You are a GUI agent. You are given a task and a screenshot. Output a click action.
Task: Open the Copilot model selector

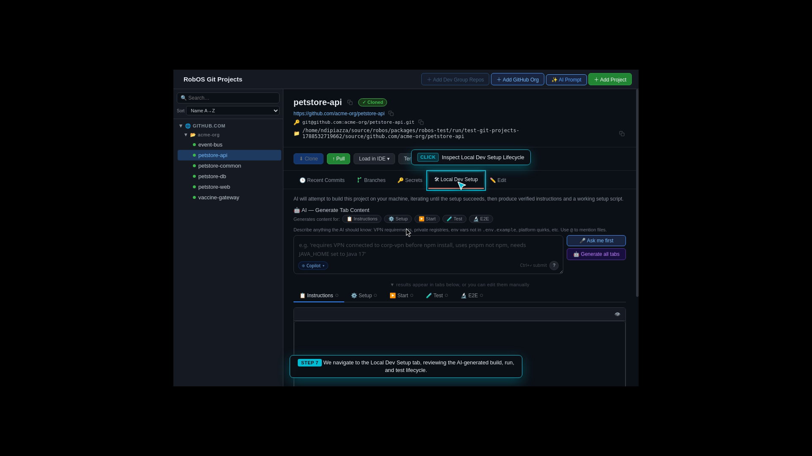(x=313, y=266)
